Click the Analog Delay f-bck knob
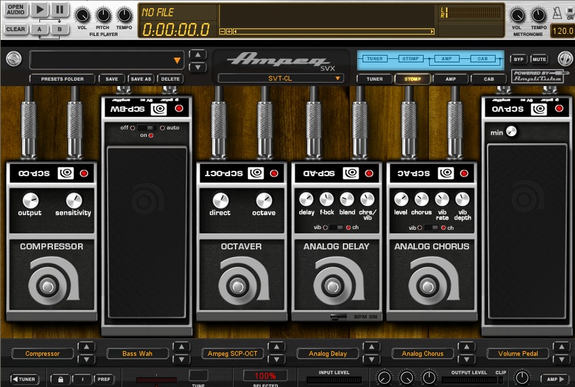575x387 pixels. click(327, 199)
